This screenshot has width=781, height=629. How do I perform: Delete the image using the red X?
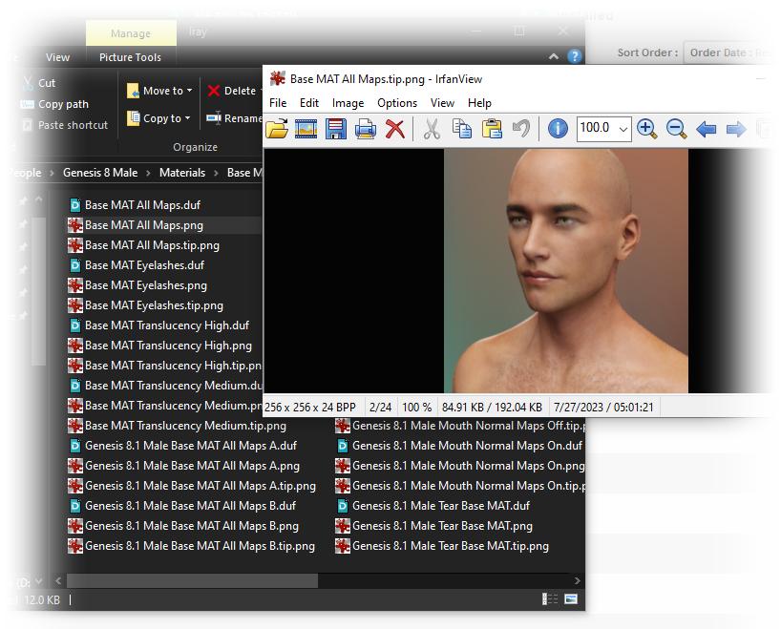(x=395, y=129)
